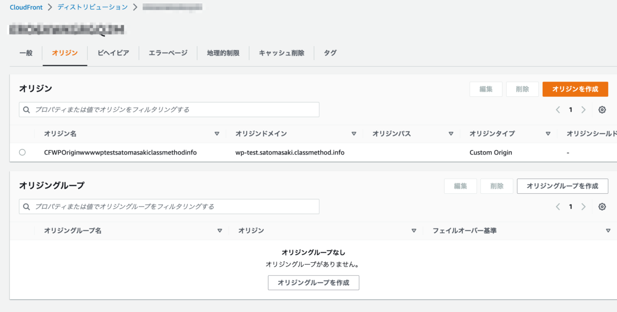
Task: Click the next page arrow for the origins list
Action: pyautogui.click(x=583, y=109)
